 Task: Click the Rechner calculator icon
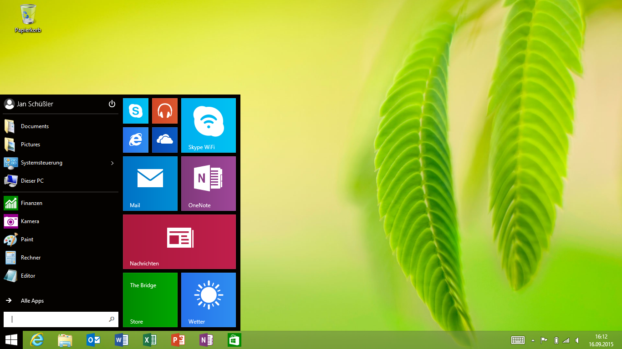tap(11, 258)
